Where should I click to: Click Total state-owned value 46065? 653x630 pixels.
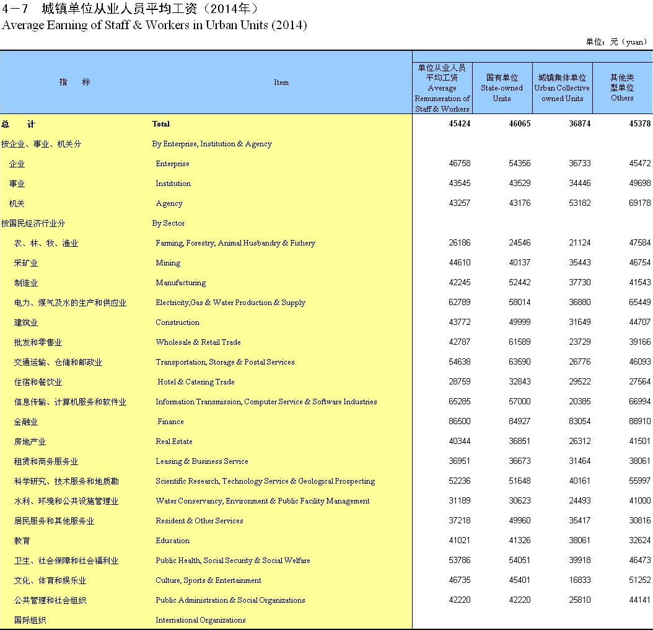[519, 123]
